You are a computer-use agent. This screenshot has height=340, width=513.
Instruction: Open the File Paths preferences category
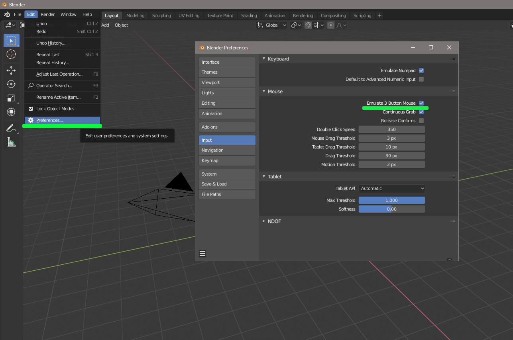coord(227,194)
